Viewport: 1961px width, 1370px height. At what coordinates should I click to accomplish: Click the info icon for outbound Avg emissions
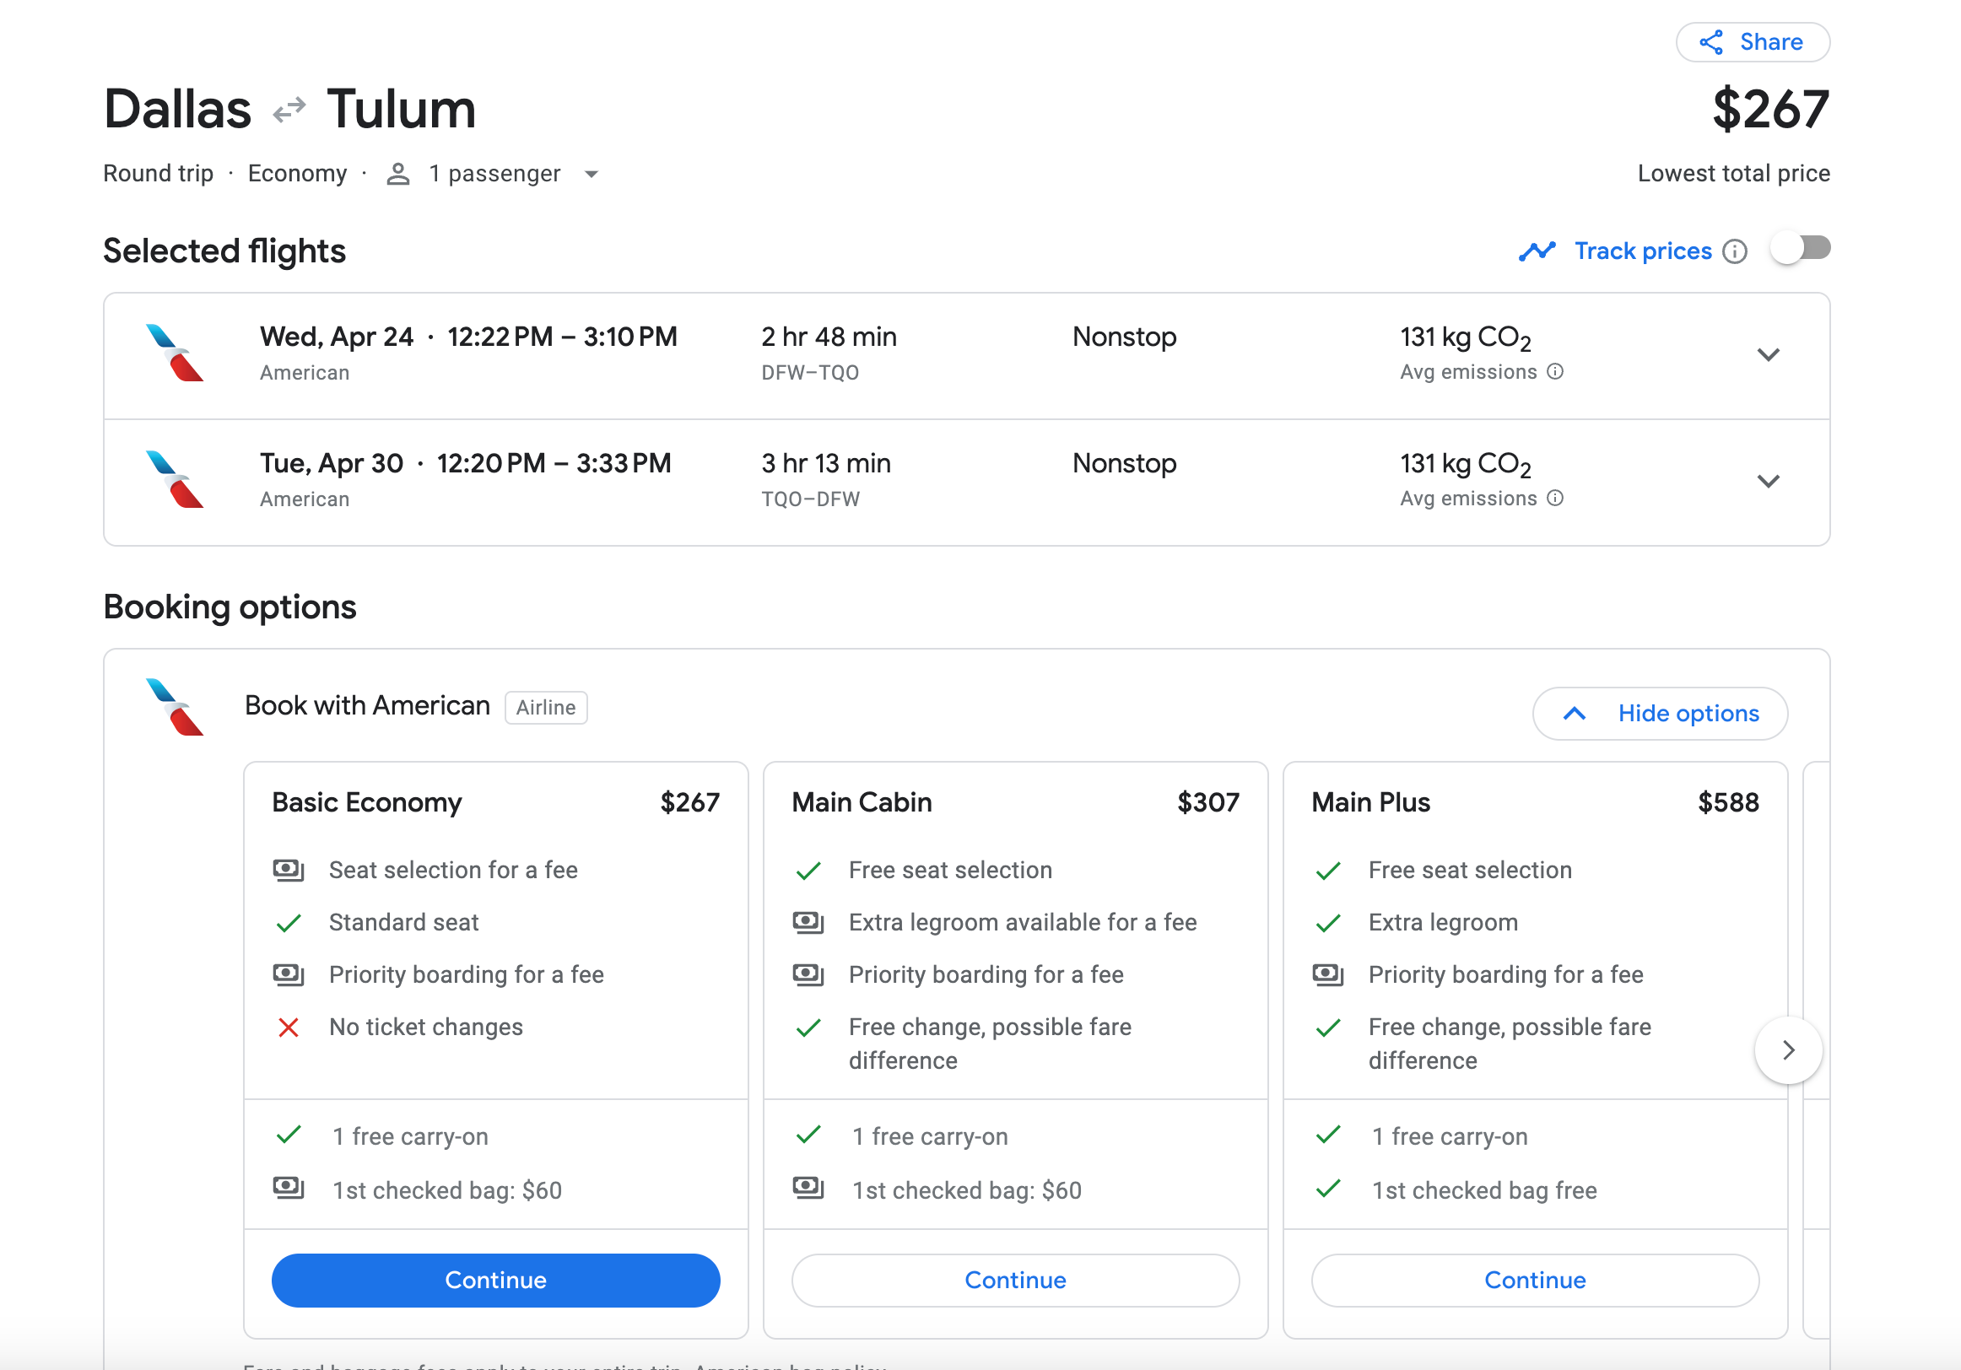[x=1555, y=371]
